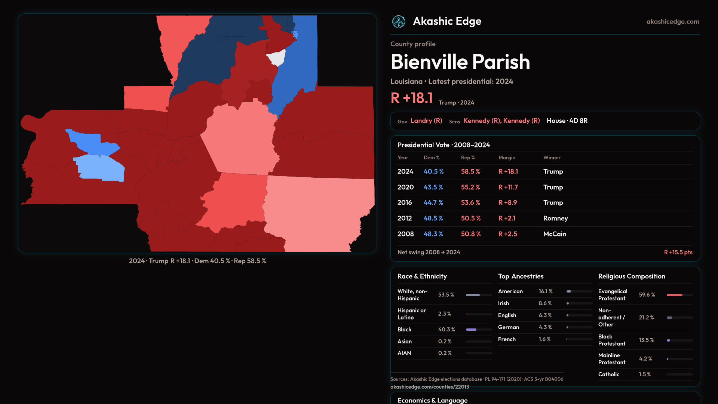This screenshot has height=404, width=718.
Task: Click the House 4D 8R label
Action: point(567,121)
